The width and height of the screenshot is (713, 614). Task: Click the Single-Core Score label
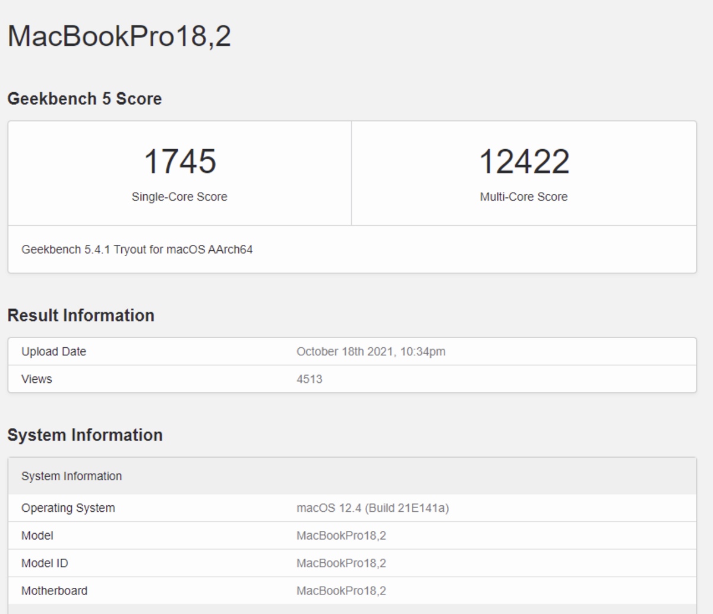pos(179,197)
